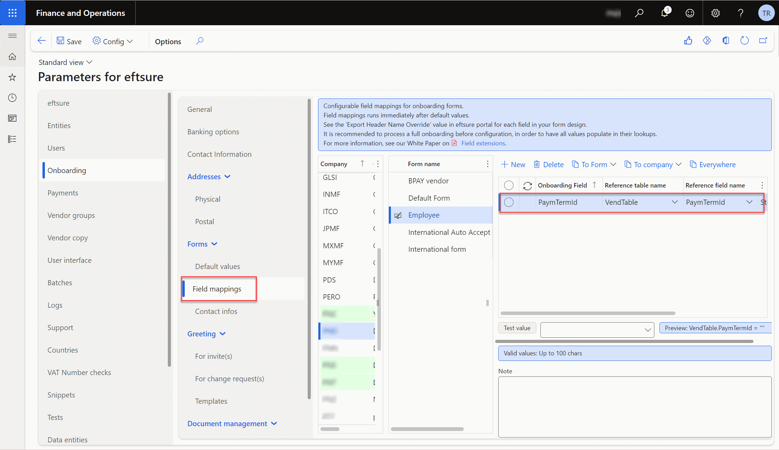This screenshot has width=779, height=450.
Task: Sort by Onboarding Field column header
Action: pyautogui.click(x=562, y=185)
